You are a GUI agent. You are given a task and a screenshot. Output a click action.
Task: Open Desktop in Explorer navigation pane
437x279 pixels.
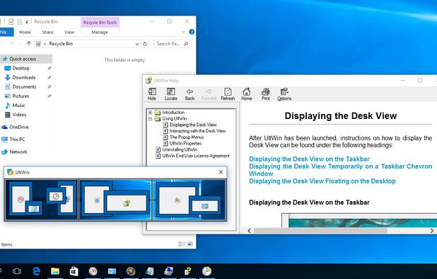click(21, 68)
